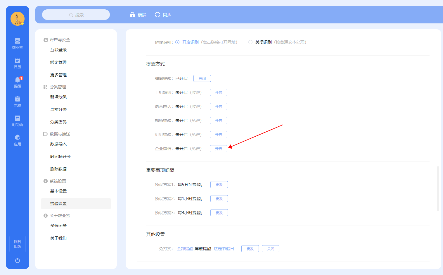The width and height of the screenshot is (443, 275).
Task: Click 更改 for 预设方案1
Action: [x=219, y=185]
